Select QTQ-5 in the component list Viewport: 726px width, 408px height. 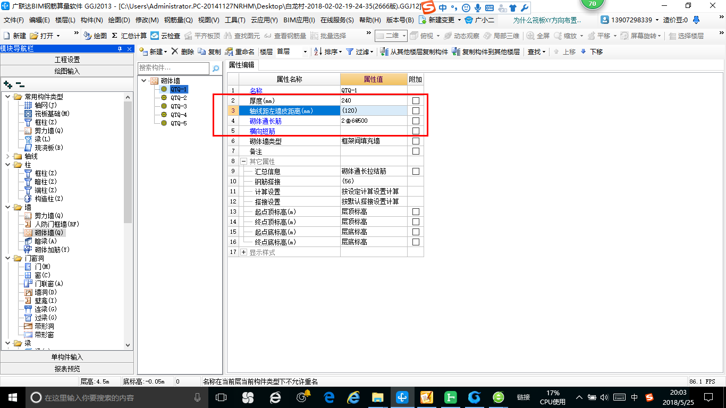coord(179,123)
